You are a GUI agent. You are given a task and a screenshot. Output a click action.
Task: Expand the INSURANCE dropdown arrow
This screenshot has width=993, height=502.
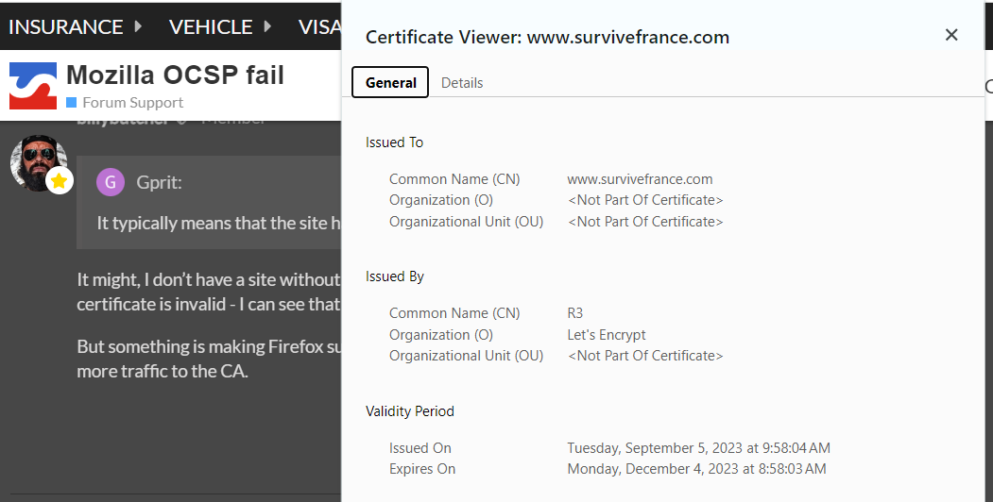pos(138,26)
